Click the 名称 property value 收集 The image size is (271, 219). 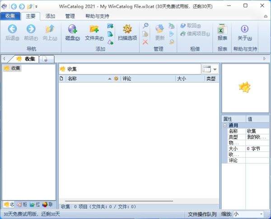click(x=257, y=131)
